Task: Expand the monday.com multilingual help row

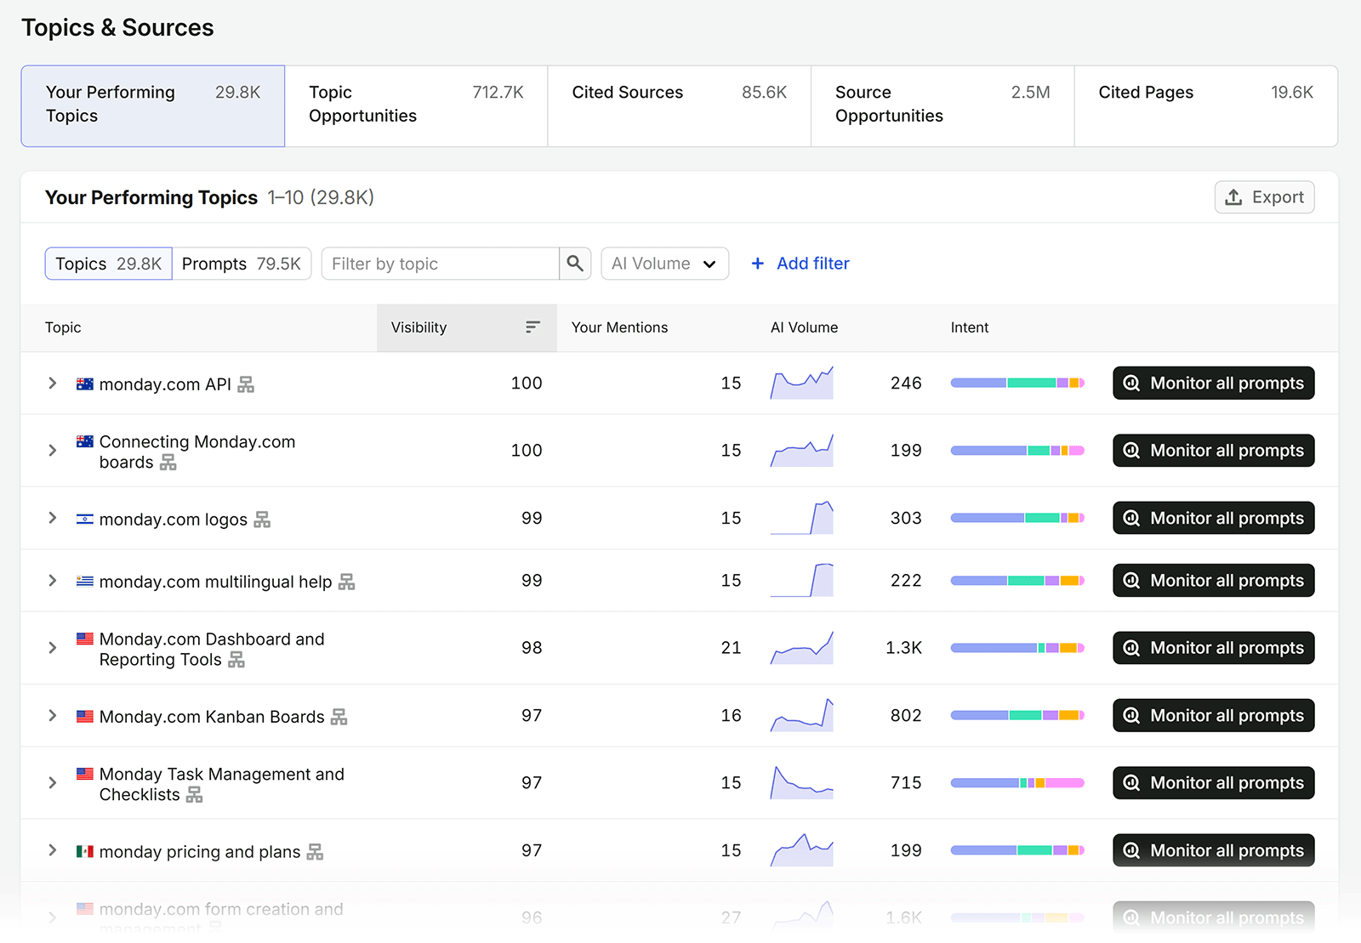Action: pyautogui.click(x=53, y=581)
